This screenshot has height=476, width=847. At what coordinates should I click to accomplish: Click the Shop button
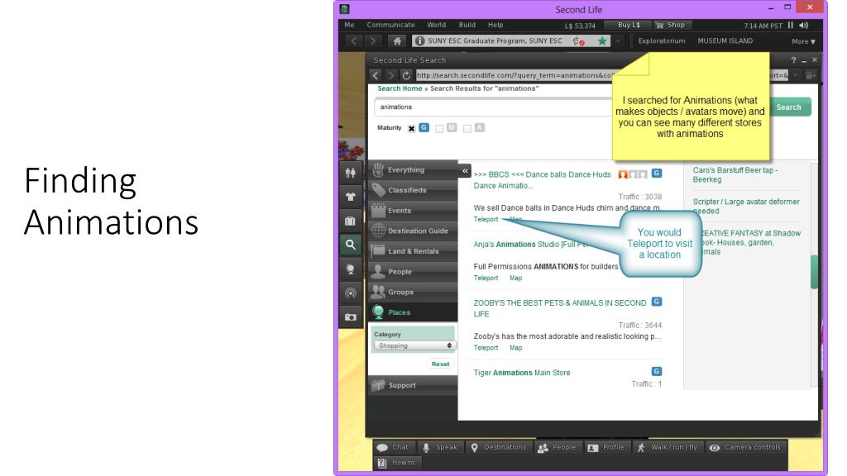coord(670,26)
